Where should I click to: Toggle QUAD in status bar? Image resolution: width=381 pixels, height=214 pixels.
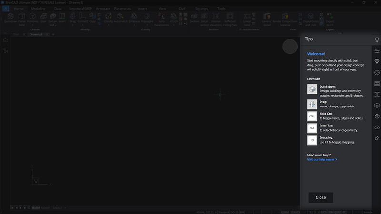(338, 212)
